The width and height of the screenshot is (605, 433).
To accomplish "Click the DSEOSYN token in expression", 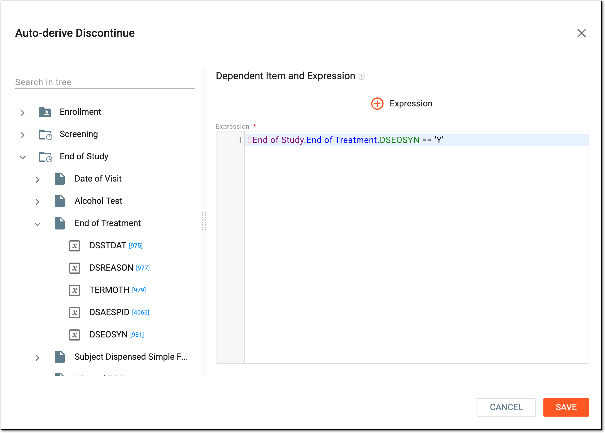I will pos(399,140).
